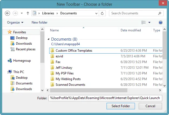
Task: Select This PC in navigation pane
Action: click(19, 72)
